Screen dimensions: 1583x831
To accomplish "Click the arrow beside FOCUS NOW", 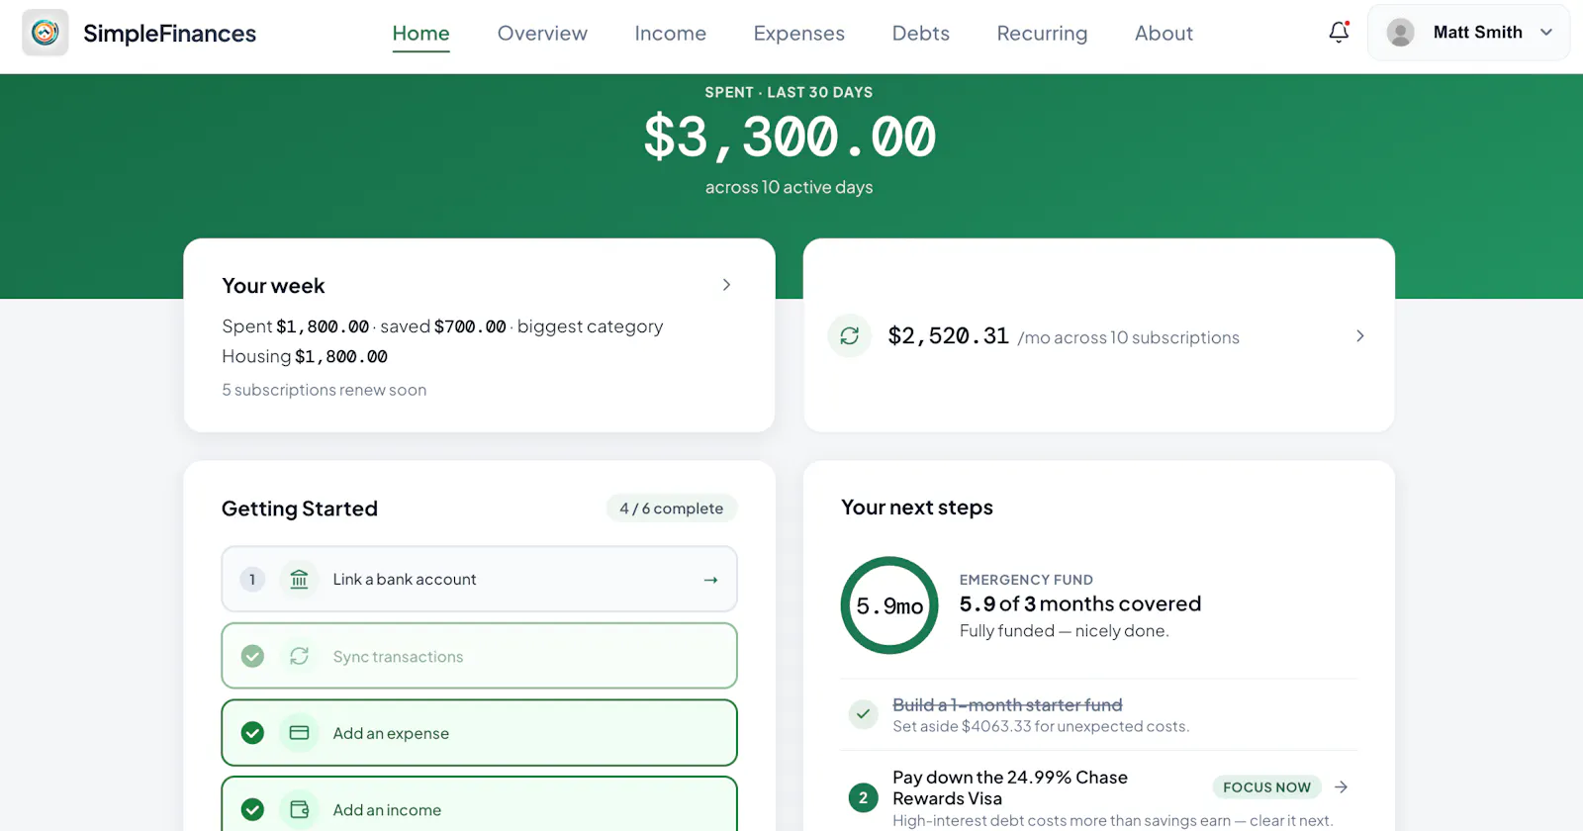I will [x=1341, y=787].
